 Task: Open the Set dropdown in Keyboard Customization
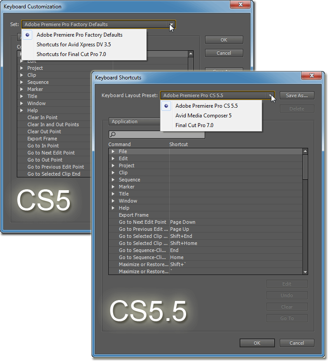pyautogui.click(x=99, y=24)
